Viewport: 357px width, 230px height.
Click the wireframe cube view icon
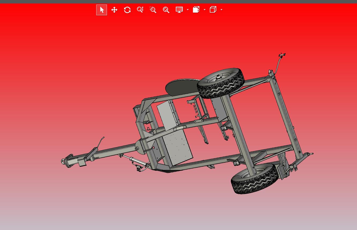point(213,10)
